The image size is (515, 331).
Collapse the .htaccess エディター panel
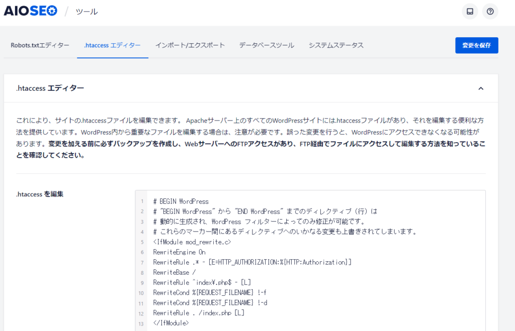click(480, 88)
